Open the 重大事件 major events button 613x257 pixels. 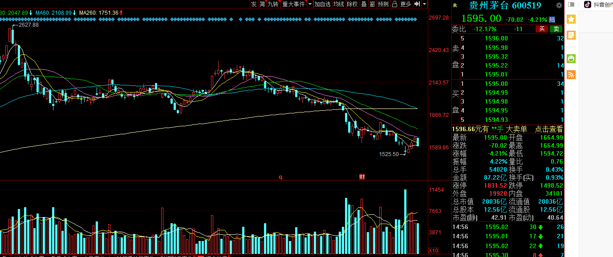(294, 4)
